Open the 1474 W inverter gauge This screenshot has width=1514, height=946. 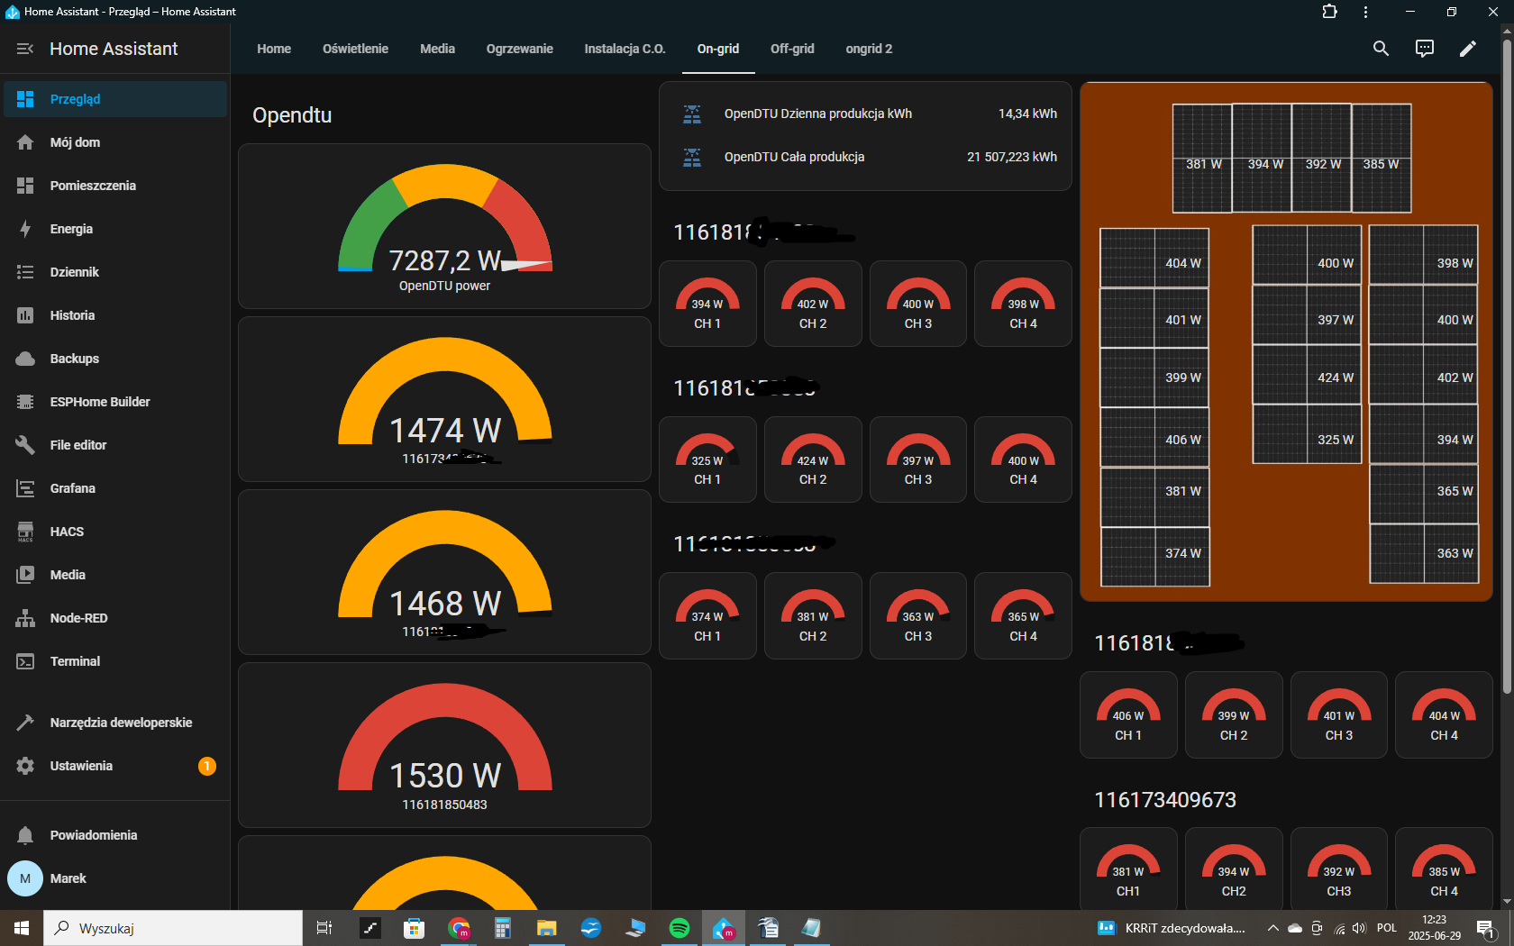coord(444,399)
